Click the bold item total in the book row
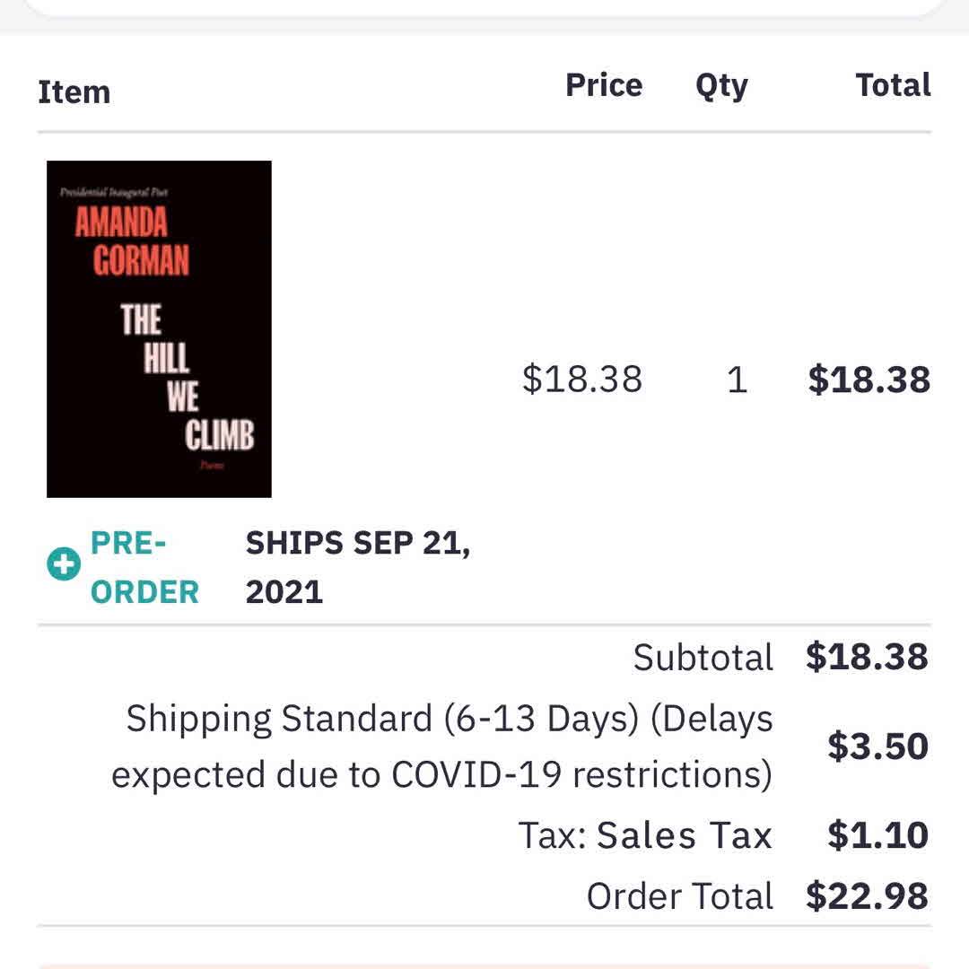 [x=869, y=380]
